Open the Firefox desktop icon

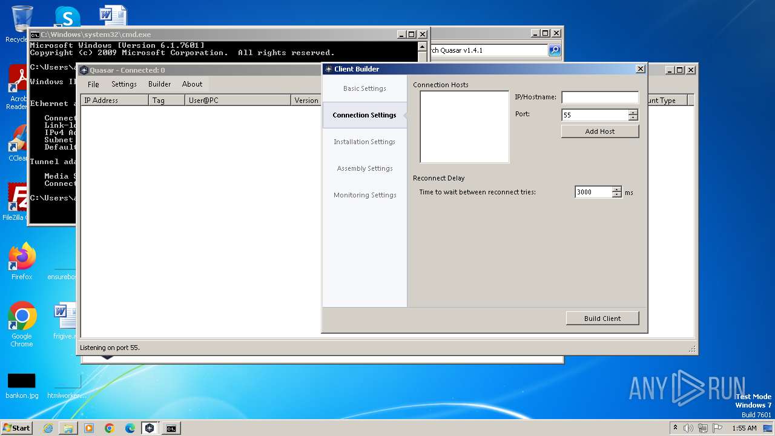(x=22, y=262)
